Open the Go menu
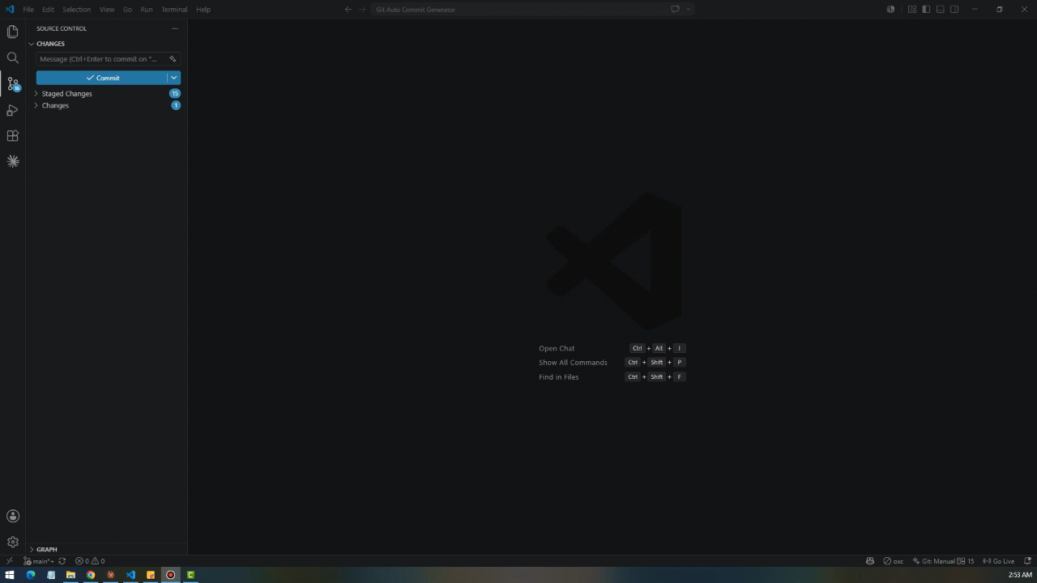Image resolution: width=1037 pixels, height=583 pixels. click(x=127, y=10)
